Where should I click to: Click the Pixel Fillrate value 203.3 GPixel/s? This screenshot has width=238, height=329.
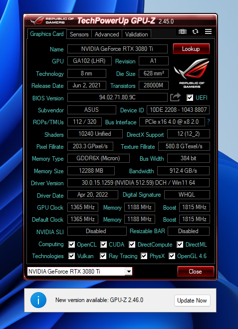tap(90, 146)
